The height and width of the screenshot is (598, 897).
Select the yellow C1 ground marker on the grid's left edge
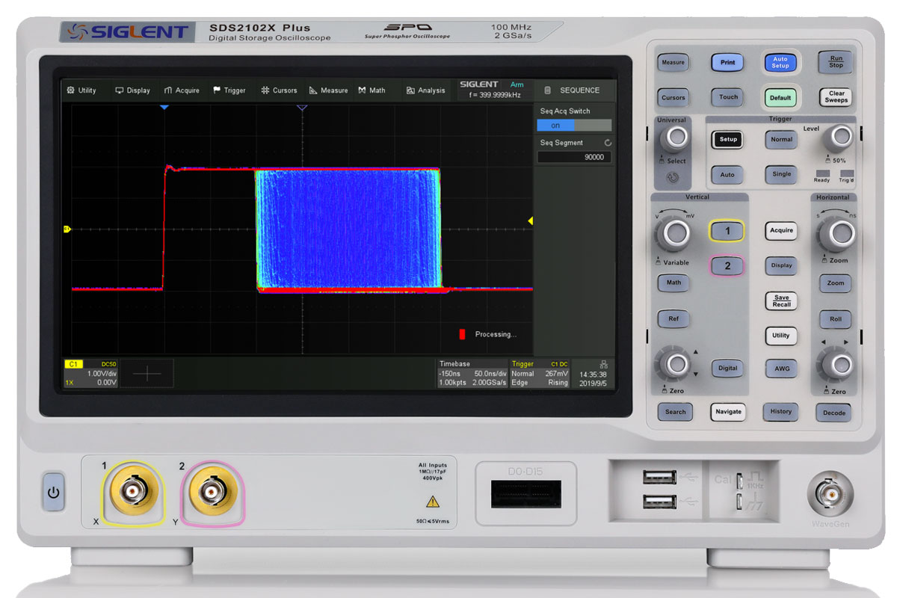tap(67, 229)
